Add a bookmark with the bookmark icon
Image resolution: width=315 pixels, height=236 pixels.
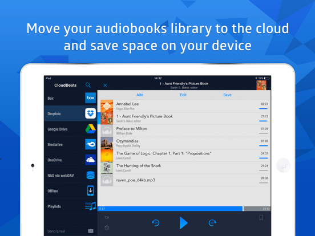click(x=261, y=218)
